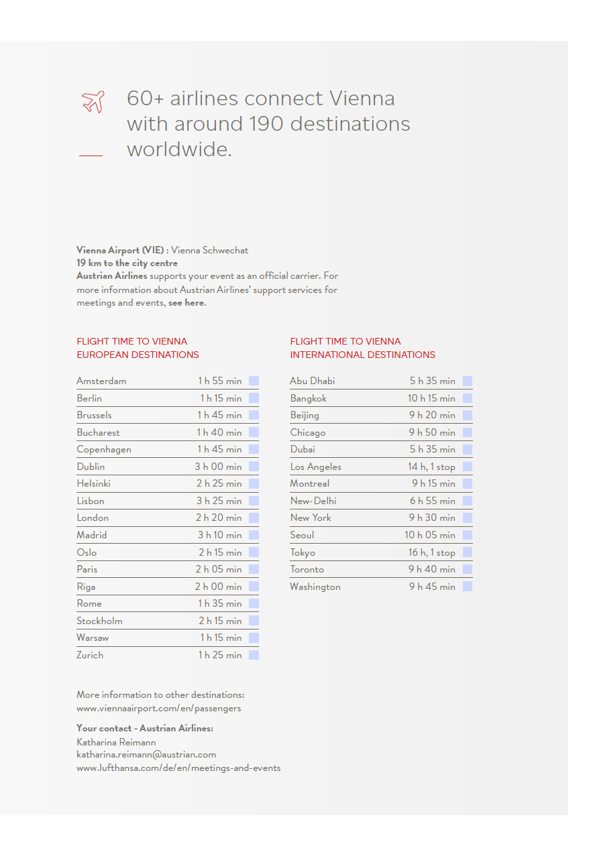Check the box beside Berlin flight time
The image size is (595, 842).
(x=254, y=398)
